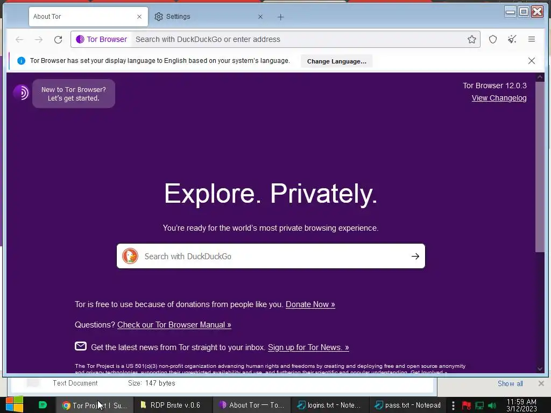The height and width of the screenshot is (413, 551).
Task: Click the Tor Browser identity icon in address bar
Action: click(x=102, y=39)
